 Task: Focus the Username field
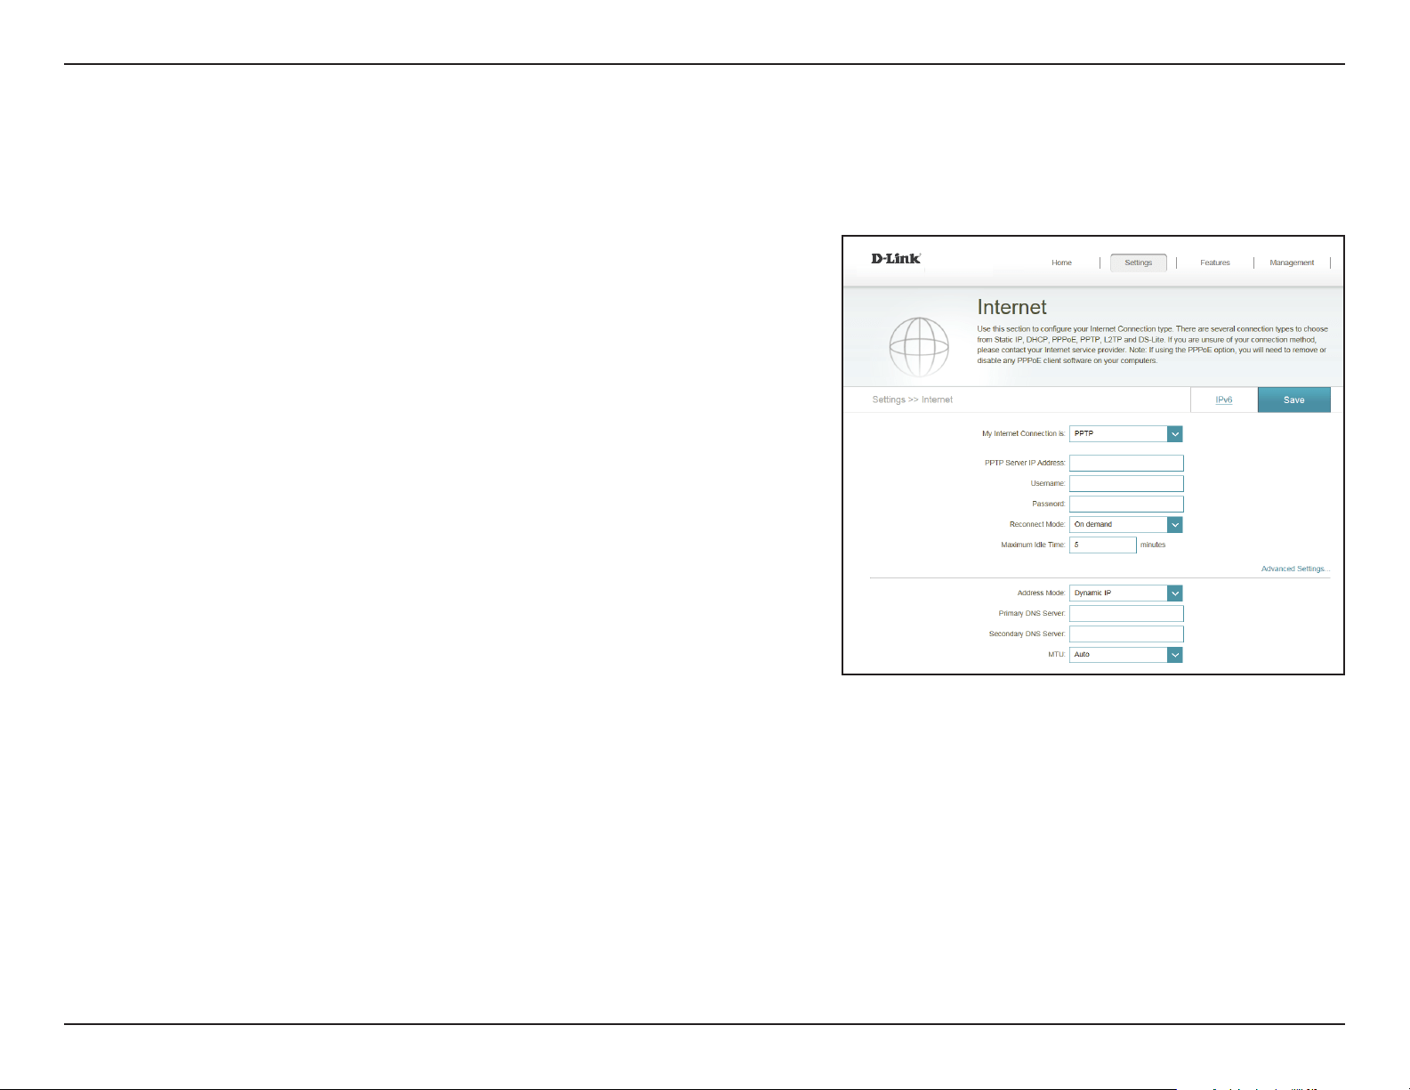click(x=1126, y=484)
